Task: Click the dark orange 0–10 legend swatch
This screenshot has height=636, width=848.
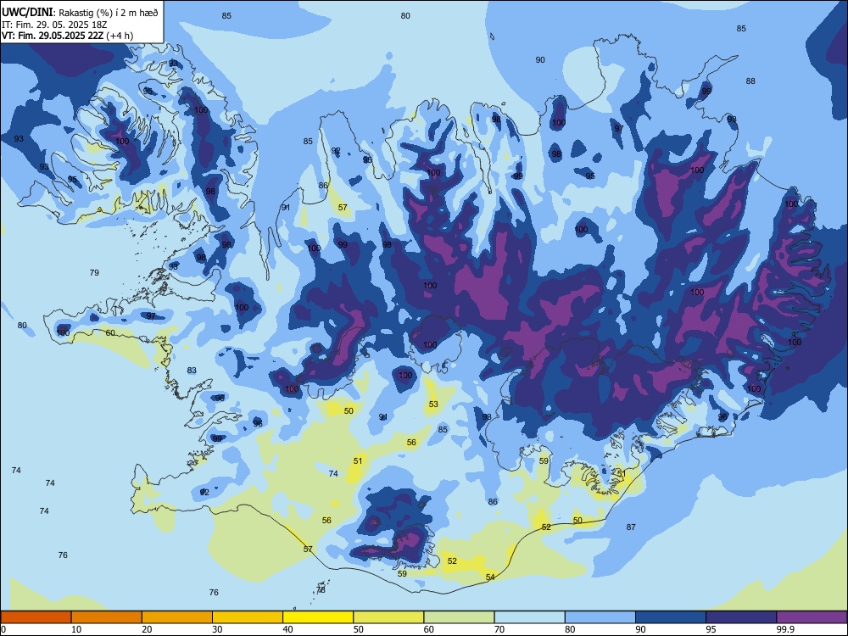Action: (36, 617)
